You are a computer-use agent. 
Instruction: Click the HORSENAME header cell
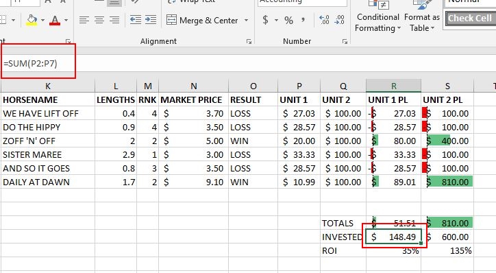pyautogui.click(x=48, y=99)
